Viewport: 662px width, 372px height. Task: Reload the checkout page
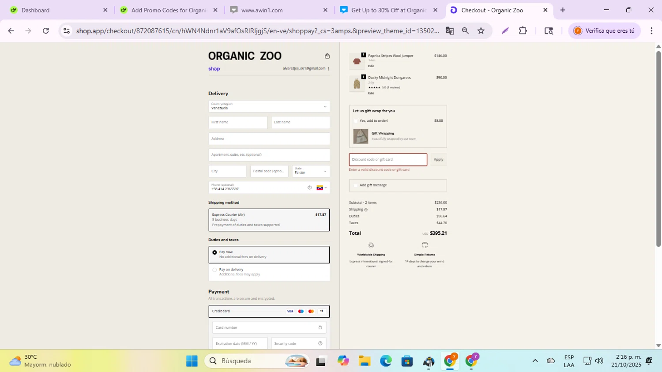point(45,30)
